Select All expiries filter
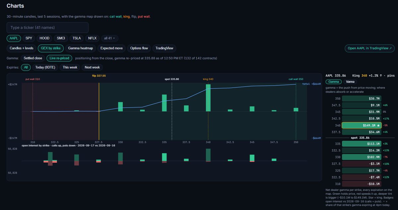 [26, 67]
